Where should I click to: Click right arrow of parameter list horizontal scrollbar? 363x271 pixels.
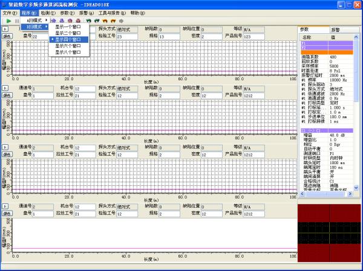tap(350, 194)
